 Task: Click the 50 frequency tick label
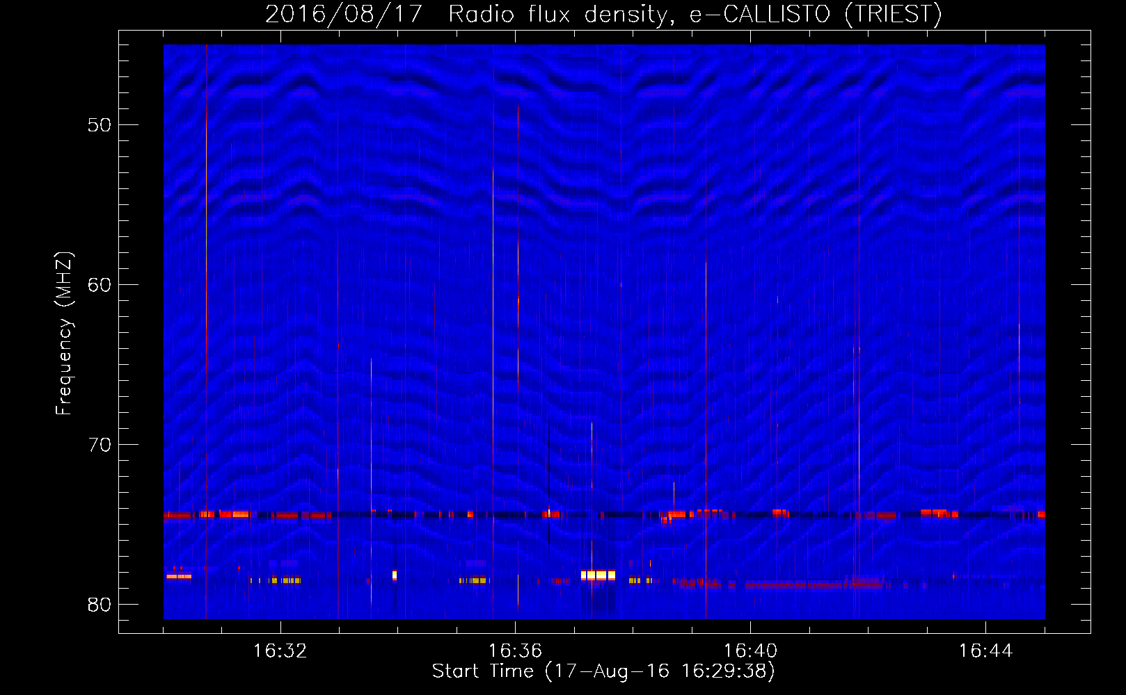(x=100, y=125)
